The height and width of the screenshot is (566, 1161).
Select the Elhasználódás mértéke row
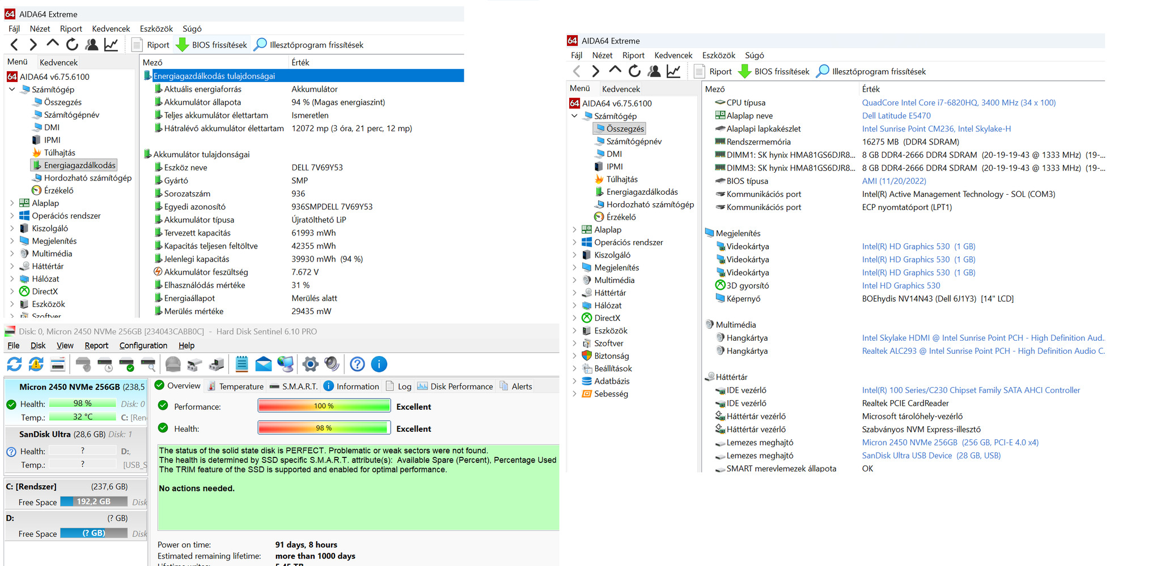303,285
